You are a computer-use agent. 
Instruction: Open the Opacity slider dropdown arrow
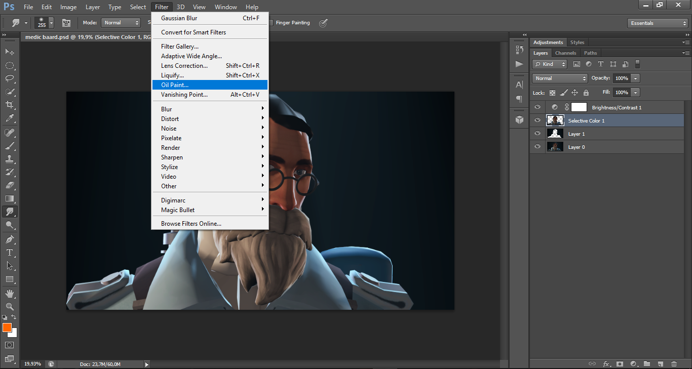pyautogui.click(x=635, y=78)
